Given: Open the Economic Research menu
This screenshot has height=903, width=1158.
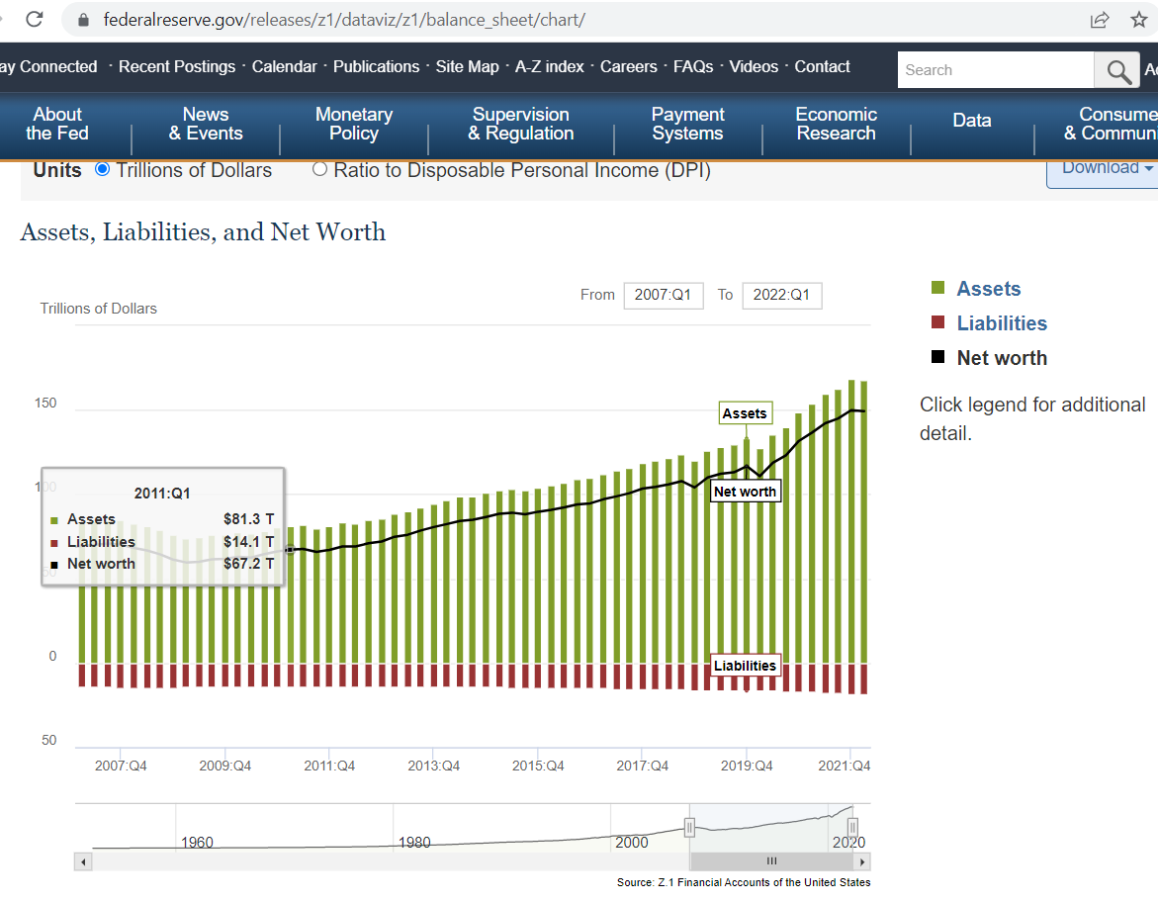Looking at the screenshot, I should click(x=836, y=124).
